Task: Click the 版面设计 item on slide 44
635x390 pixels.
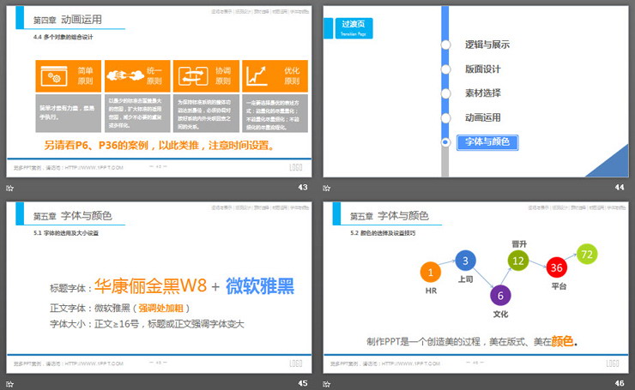Action: tap(483, 69)
